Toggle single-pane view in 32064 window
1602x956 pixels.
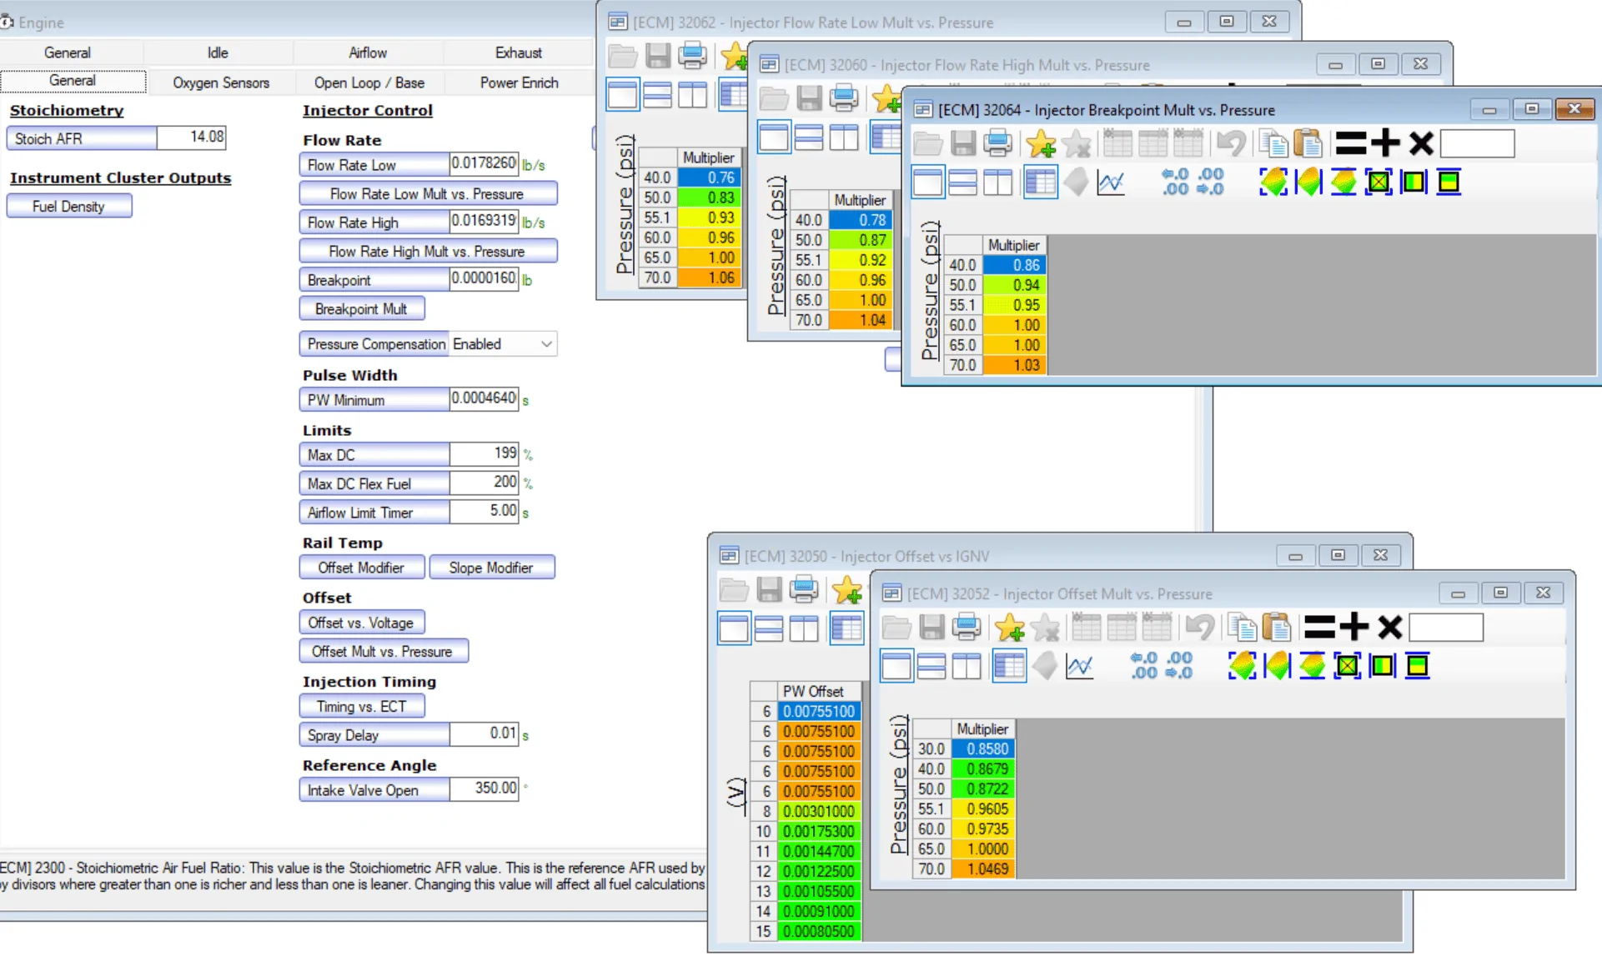[x=927, y=182]
